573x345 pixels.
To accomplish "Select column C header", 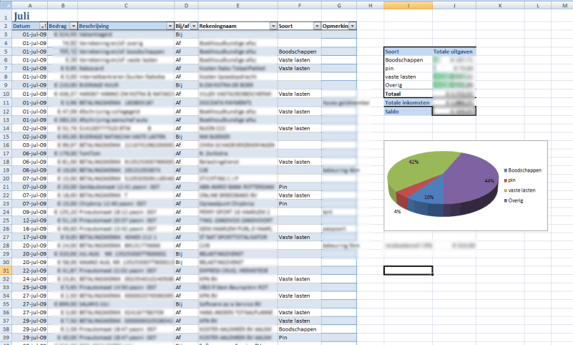I will 126,6.
